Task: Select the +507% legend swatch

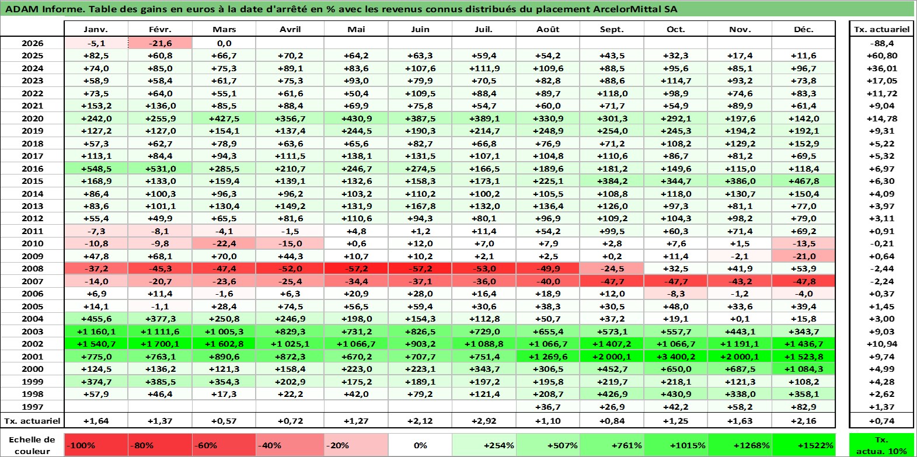Action: tap(548, 445)
